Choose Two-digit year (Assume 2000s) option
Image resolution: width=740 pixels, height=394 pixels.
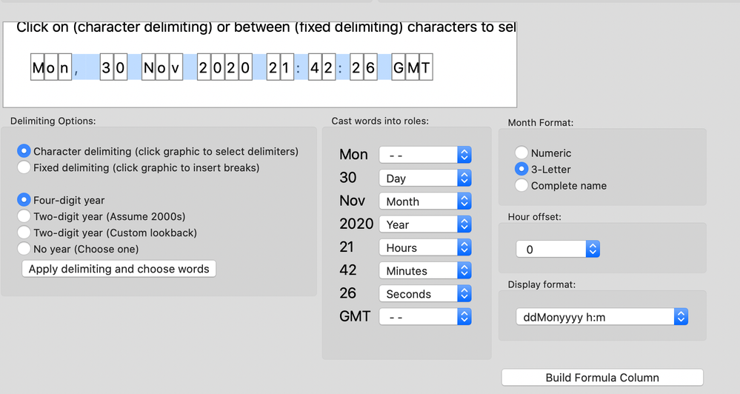click(x=24, y=217)
